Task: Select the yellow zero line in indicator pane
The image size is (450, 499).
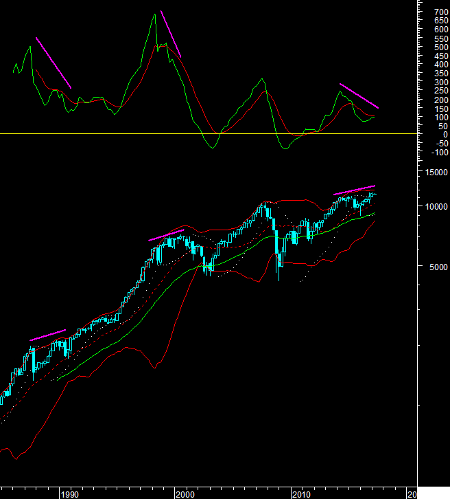Action: (x=209, y=133)
